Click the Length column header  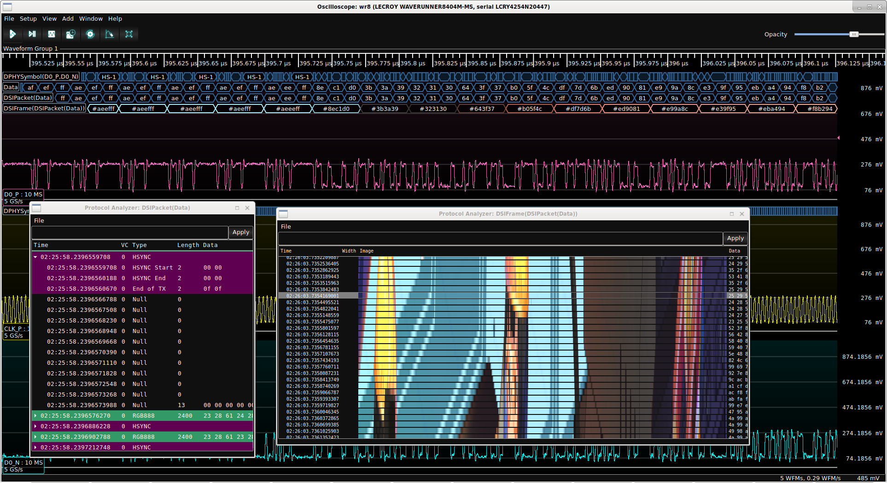click(188, 245)
